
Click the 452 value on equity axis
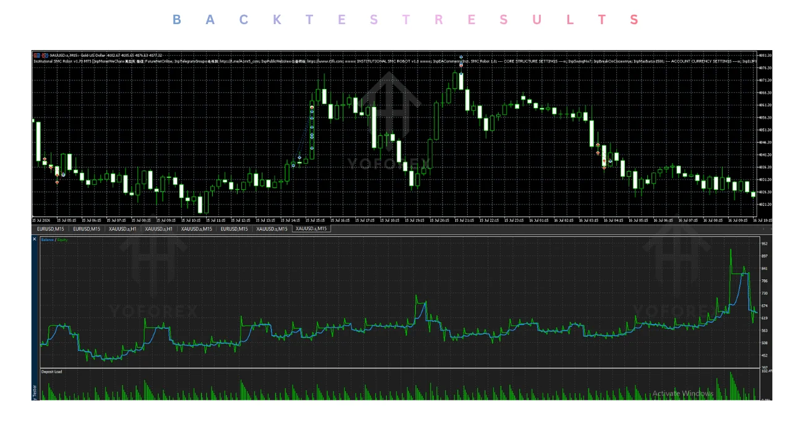click(x=764, y=355)
